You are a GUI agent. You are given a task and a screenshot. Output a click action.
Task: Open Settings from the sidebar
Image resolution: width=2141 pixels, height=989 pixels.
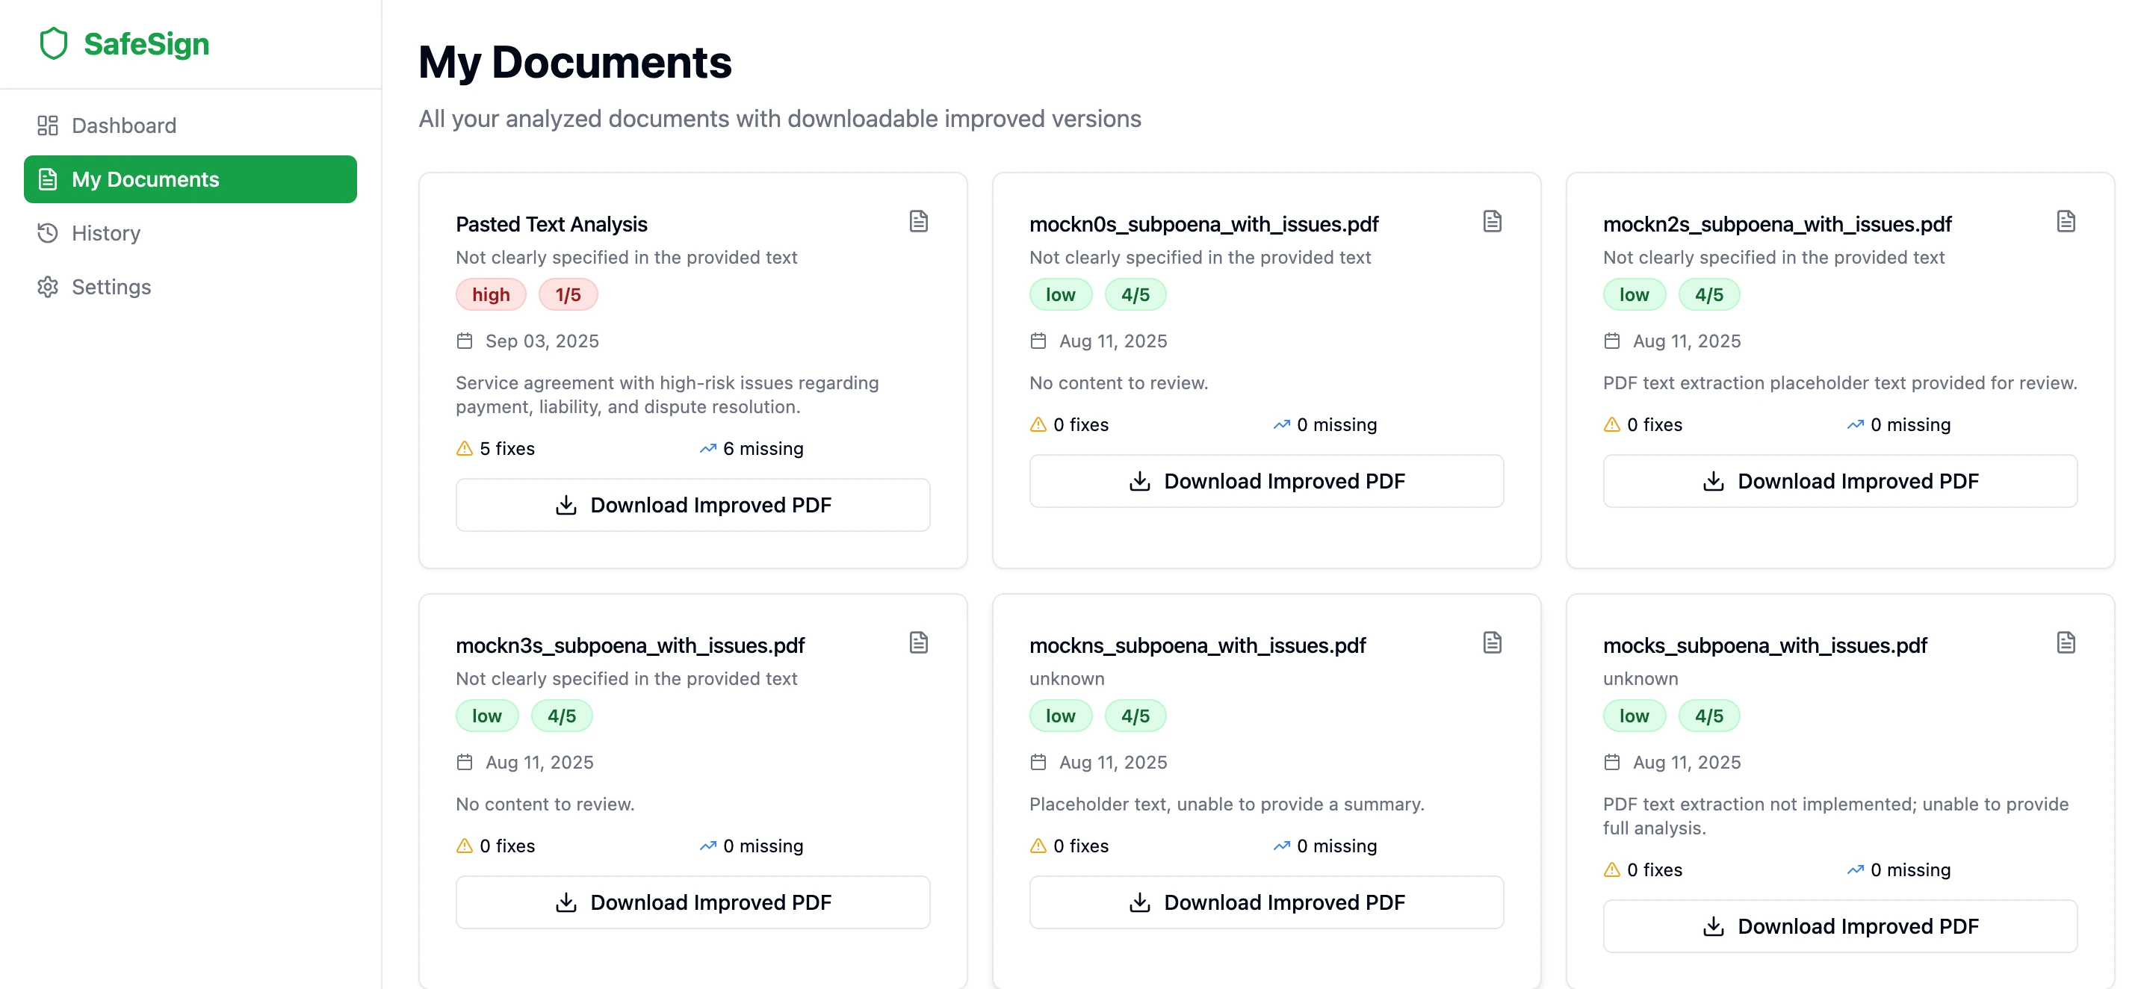pos(111,287)
